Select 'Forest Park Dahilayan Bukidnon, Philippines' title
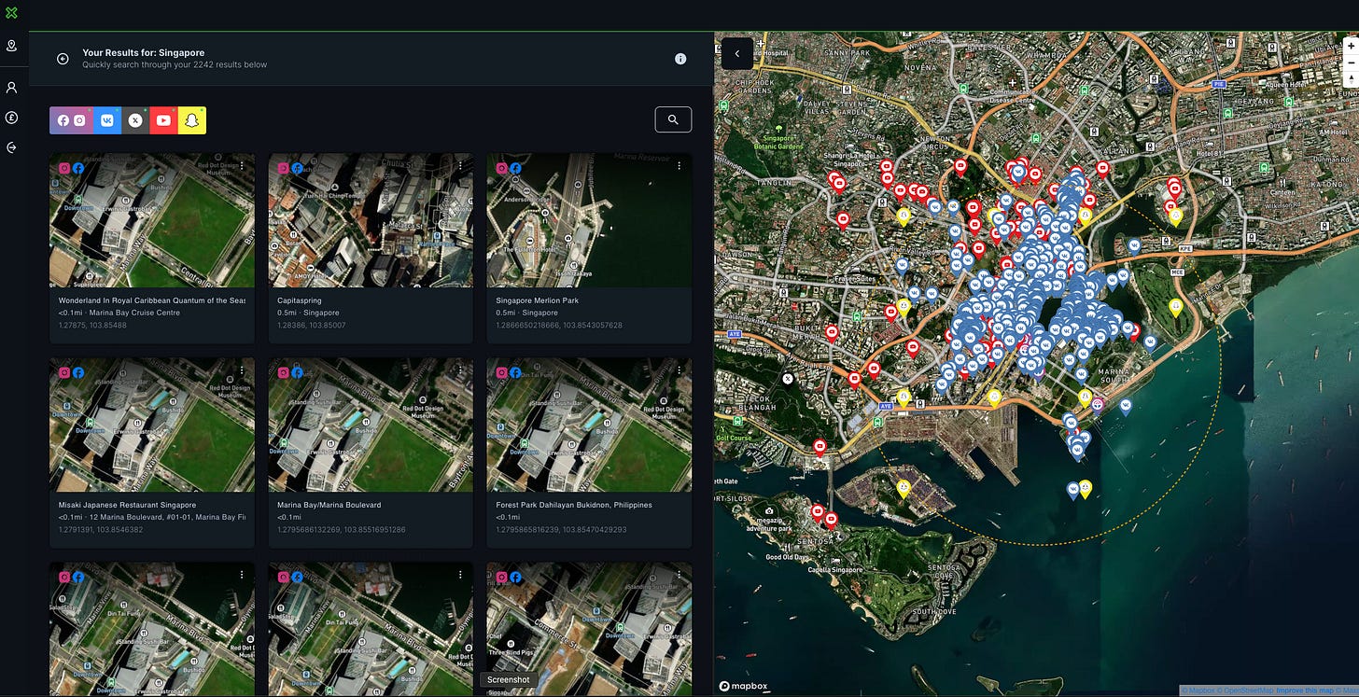Screen dimensions: 1359x697 pos(574,505)
